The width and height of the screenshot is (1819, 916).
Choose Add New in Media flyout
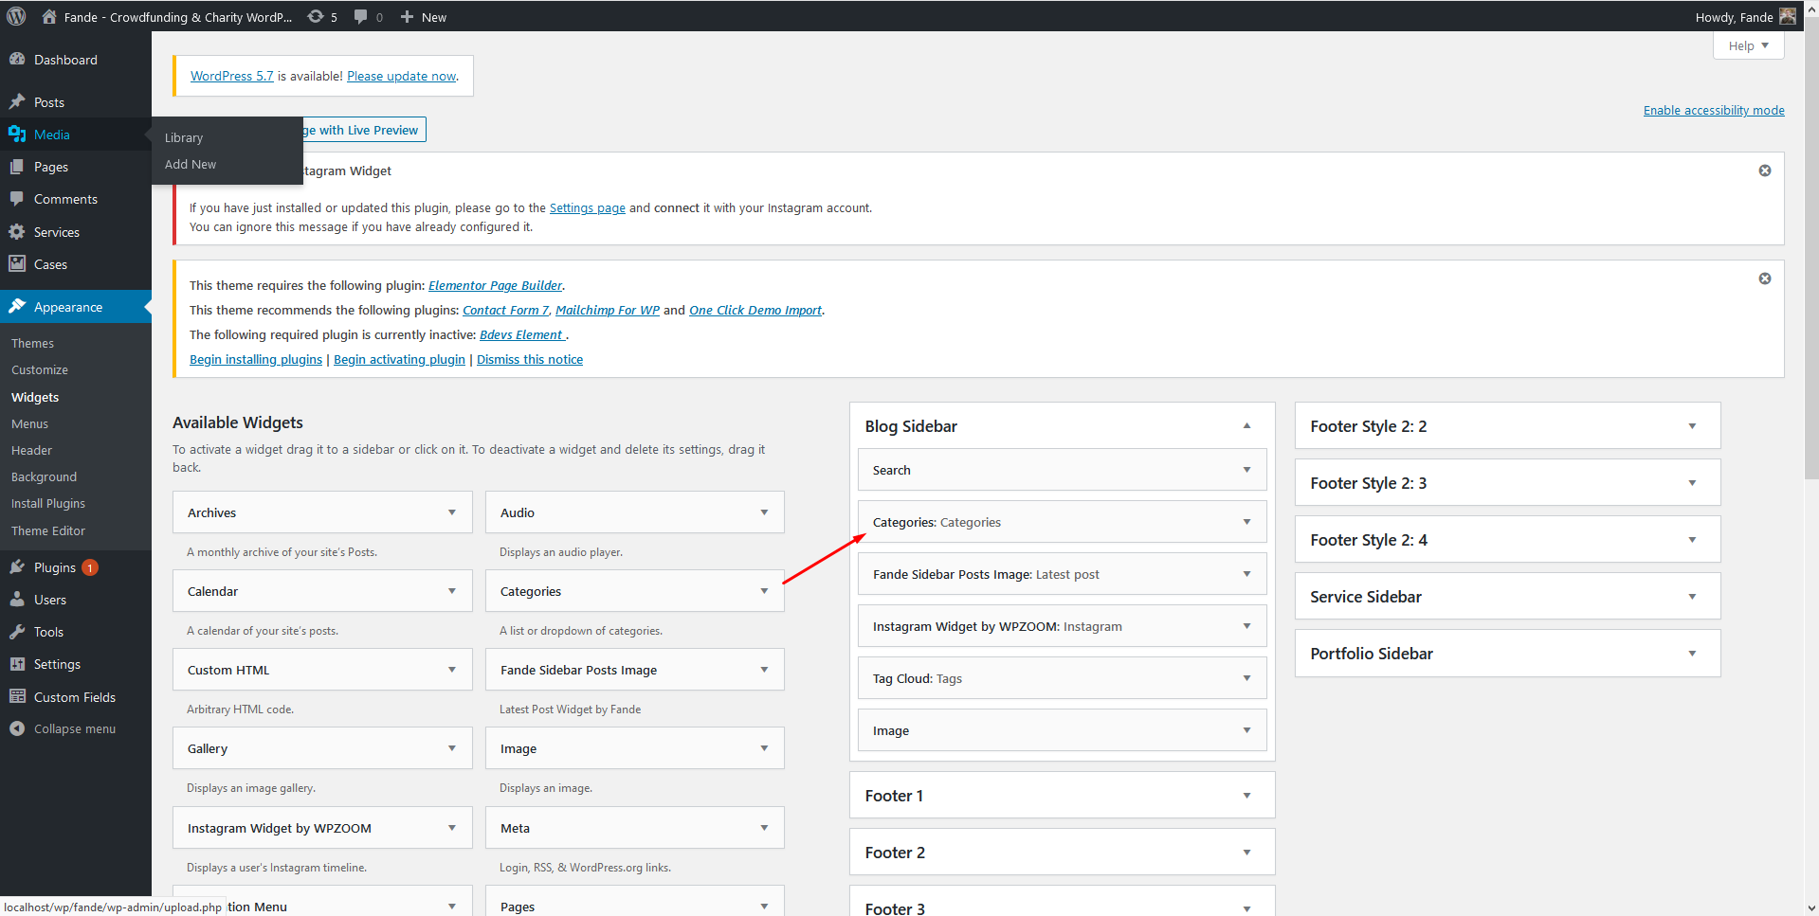(x=191, y=164)
